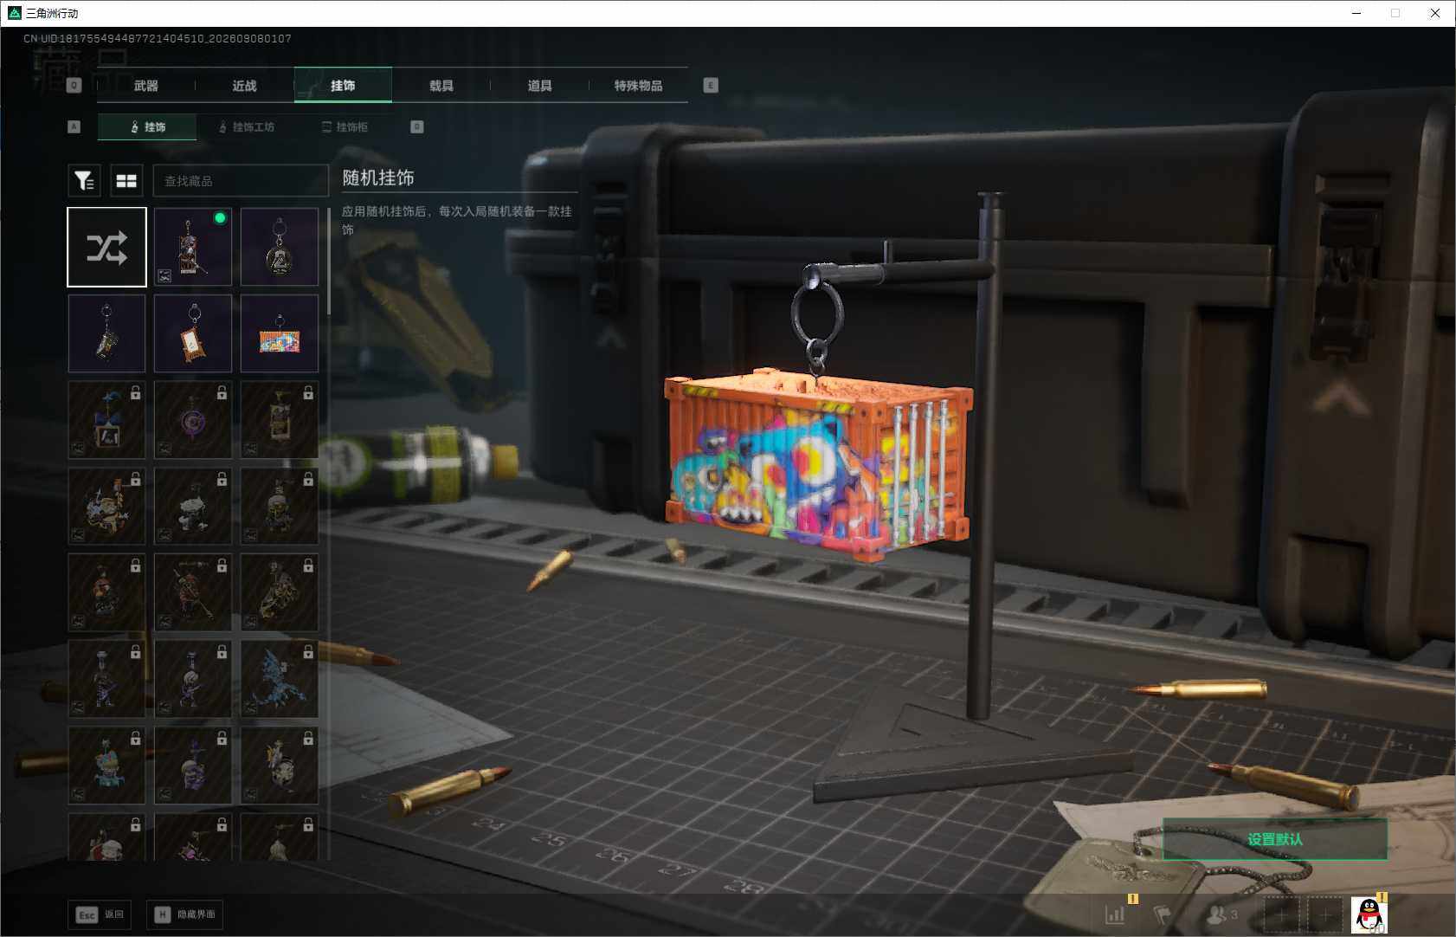Open the flag icon in bottom bar

(1163, 914)
